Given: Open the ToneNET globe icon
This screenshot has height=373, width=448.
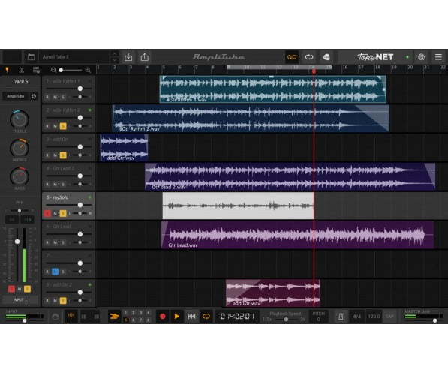Looking at the screenshot, I should (421, 57).
